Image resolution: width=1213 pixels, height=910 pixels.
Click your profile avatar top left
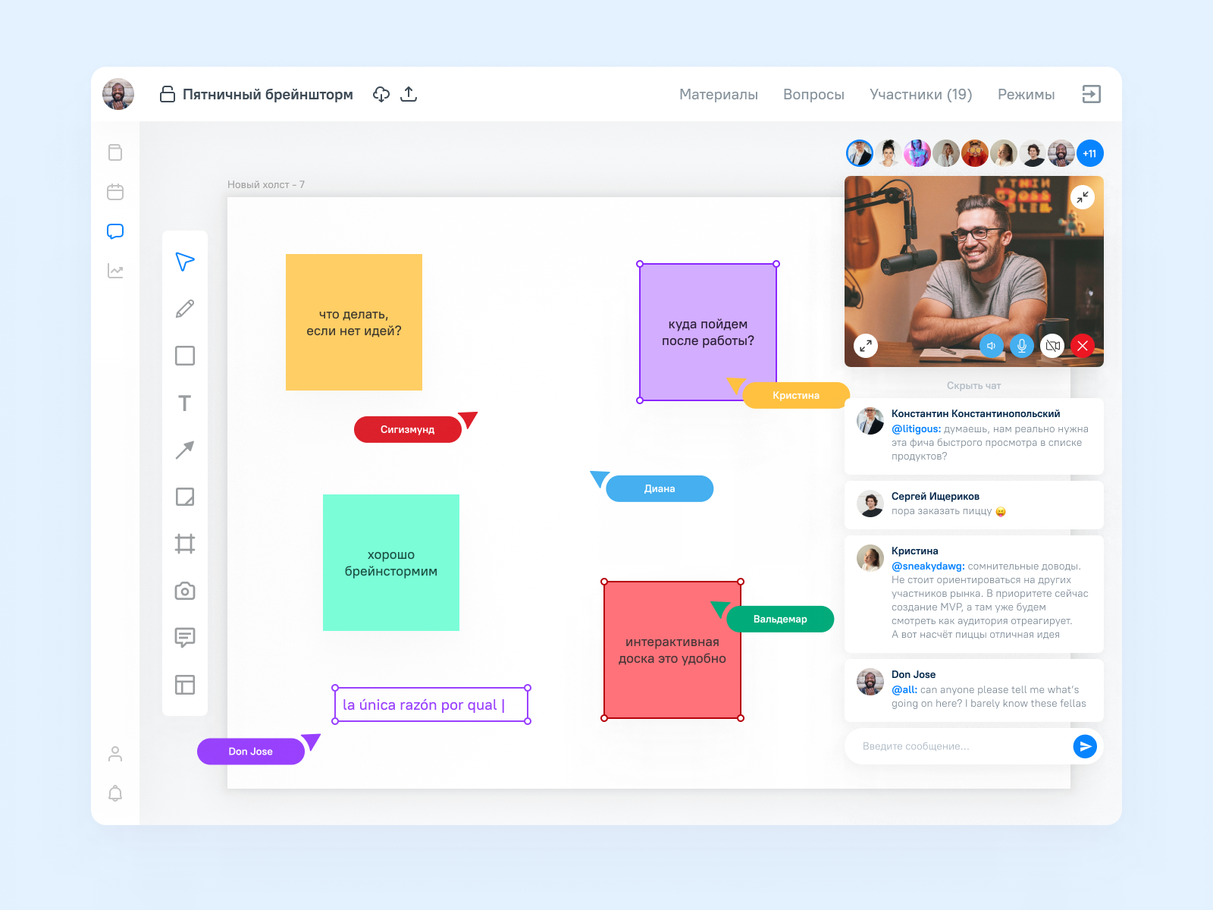[118, 94]
